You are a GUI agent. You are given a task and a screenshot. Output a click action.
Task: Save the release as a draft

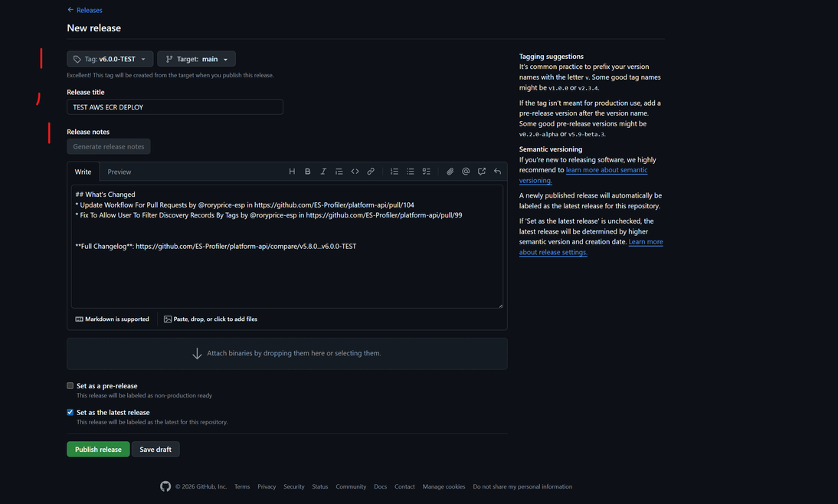tap(155, 450)
